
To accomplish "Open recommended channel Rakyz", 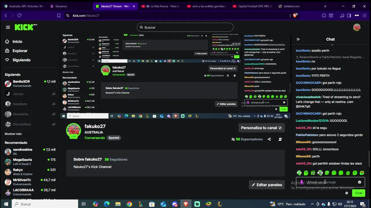I will point(30,172).
